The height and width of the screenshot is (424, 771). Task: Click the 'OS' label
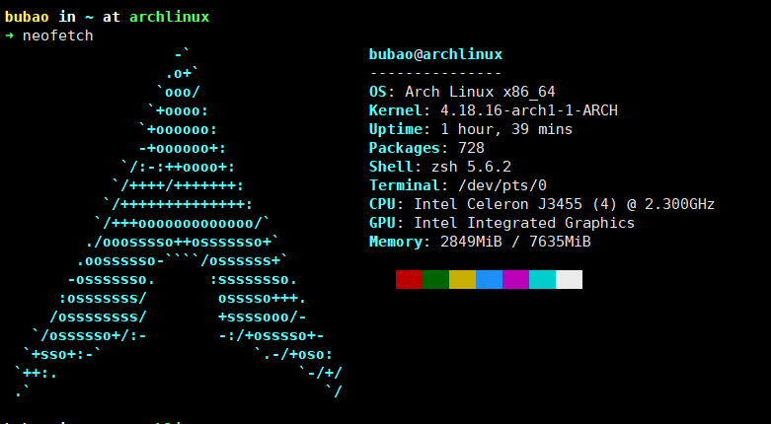pos(378,92)
